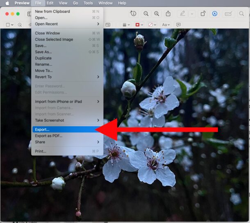
Task: Click the Share toolbar icon
Action: [168, 14]
